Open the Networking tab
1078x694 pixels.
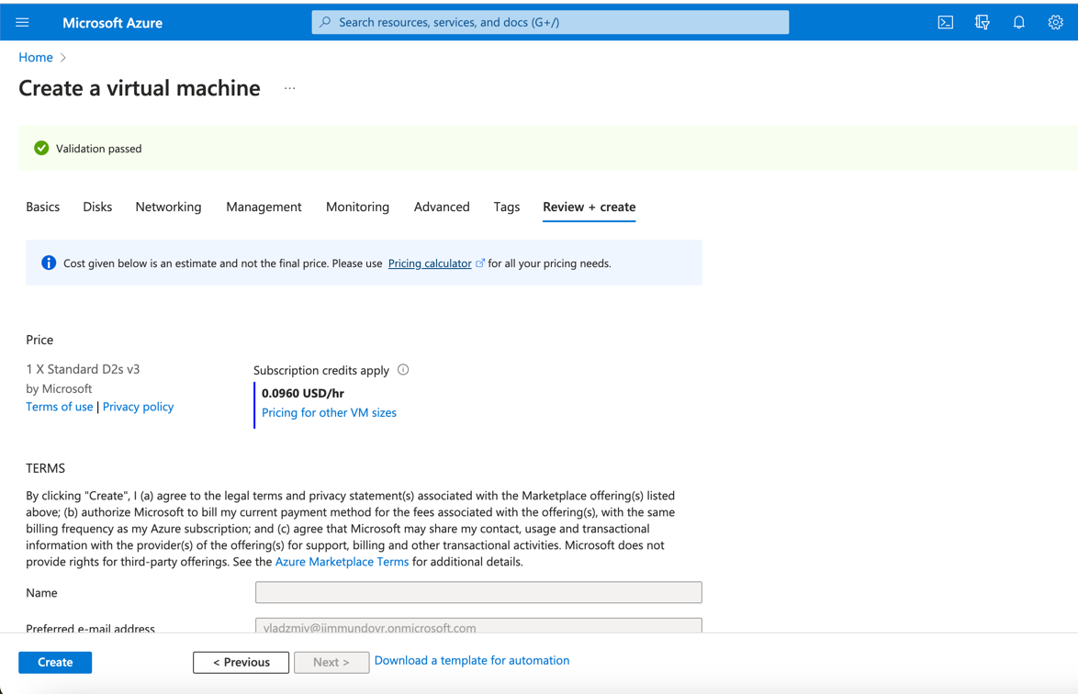[168, 207]
